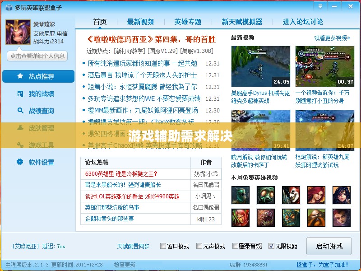Open forum post 企鹅和拳头的那些事
Screen dimensions: 361x271
pyautogui.click(x=109, y=219)
